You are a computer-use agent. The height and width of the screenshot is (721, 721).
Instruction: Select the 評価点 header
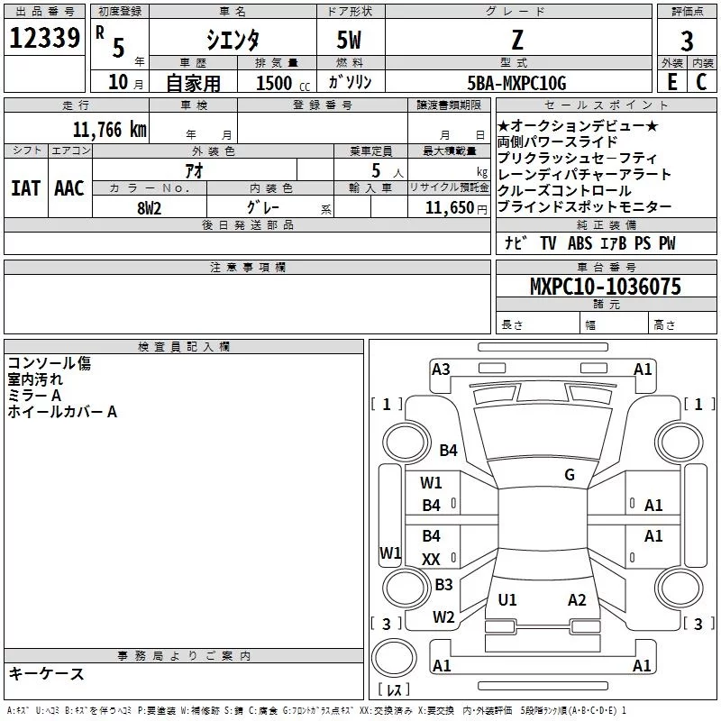(687, 12)
